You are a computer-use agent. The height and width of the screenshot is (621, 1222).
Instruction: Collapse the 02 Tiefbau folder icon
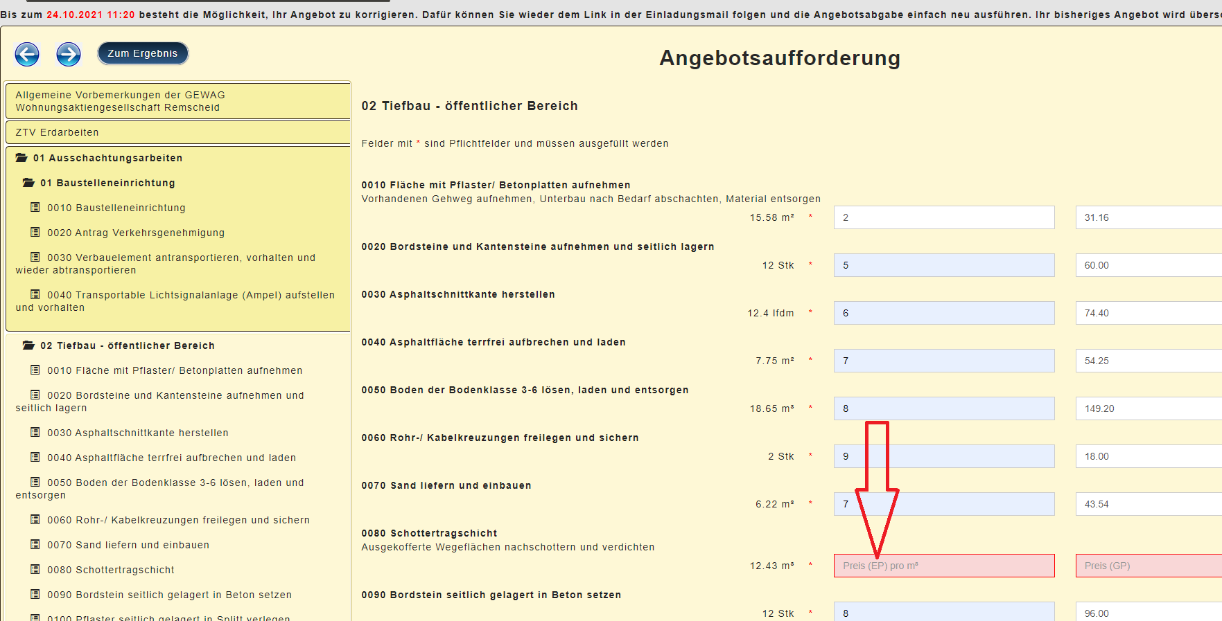coord(28,345)
